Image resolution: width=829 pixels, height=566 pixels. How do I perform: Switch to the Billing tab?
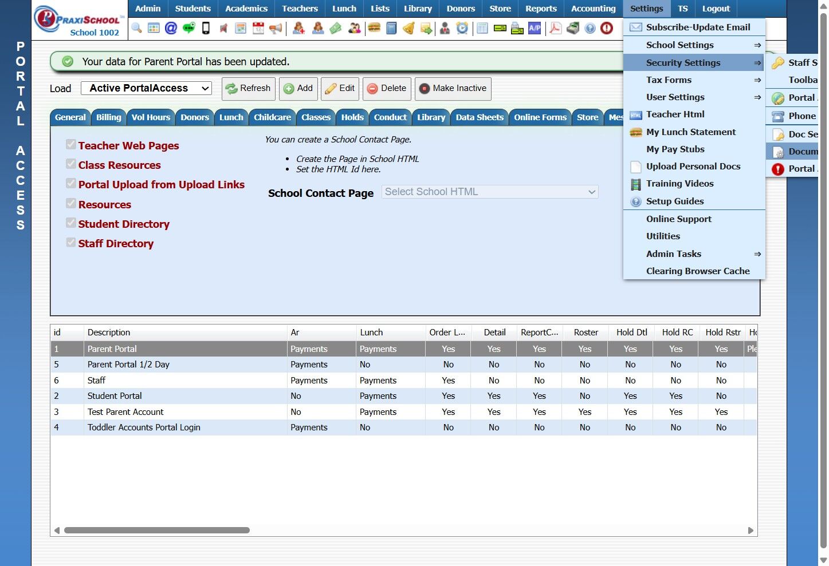click(108, 117)
